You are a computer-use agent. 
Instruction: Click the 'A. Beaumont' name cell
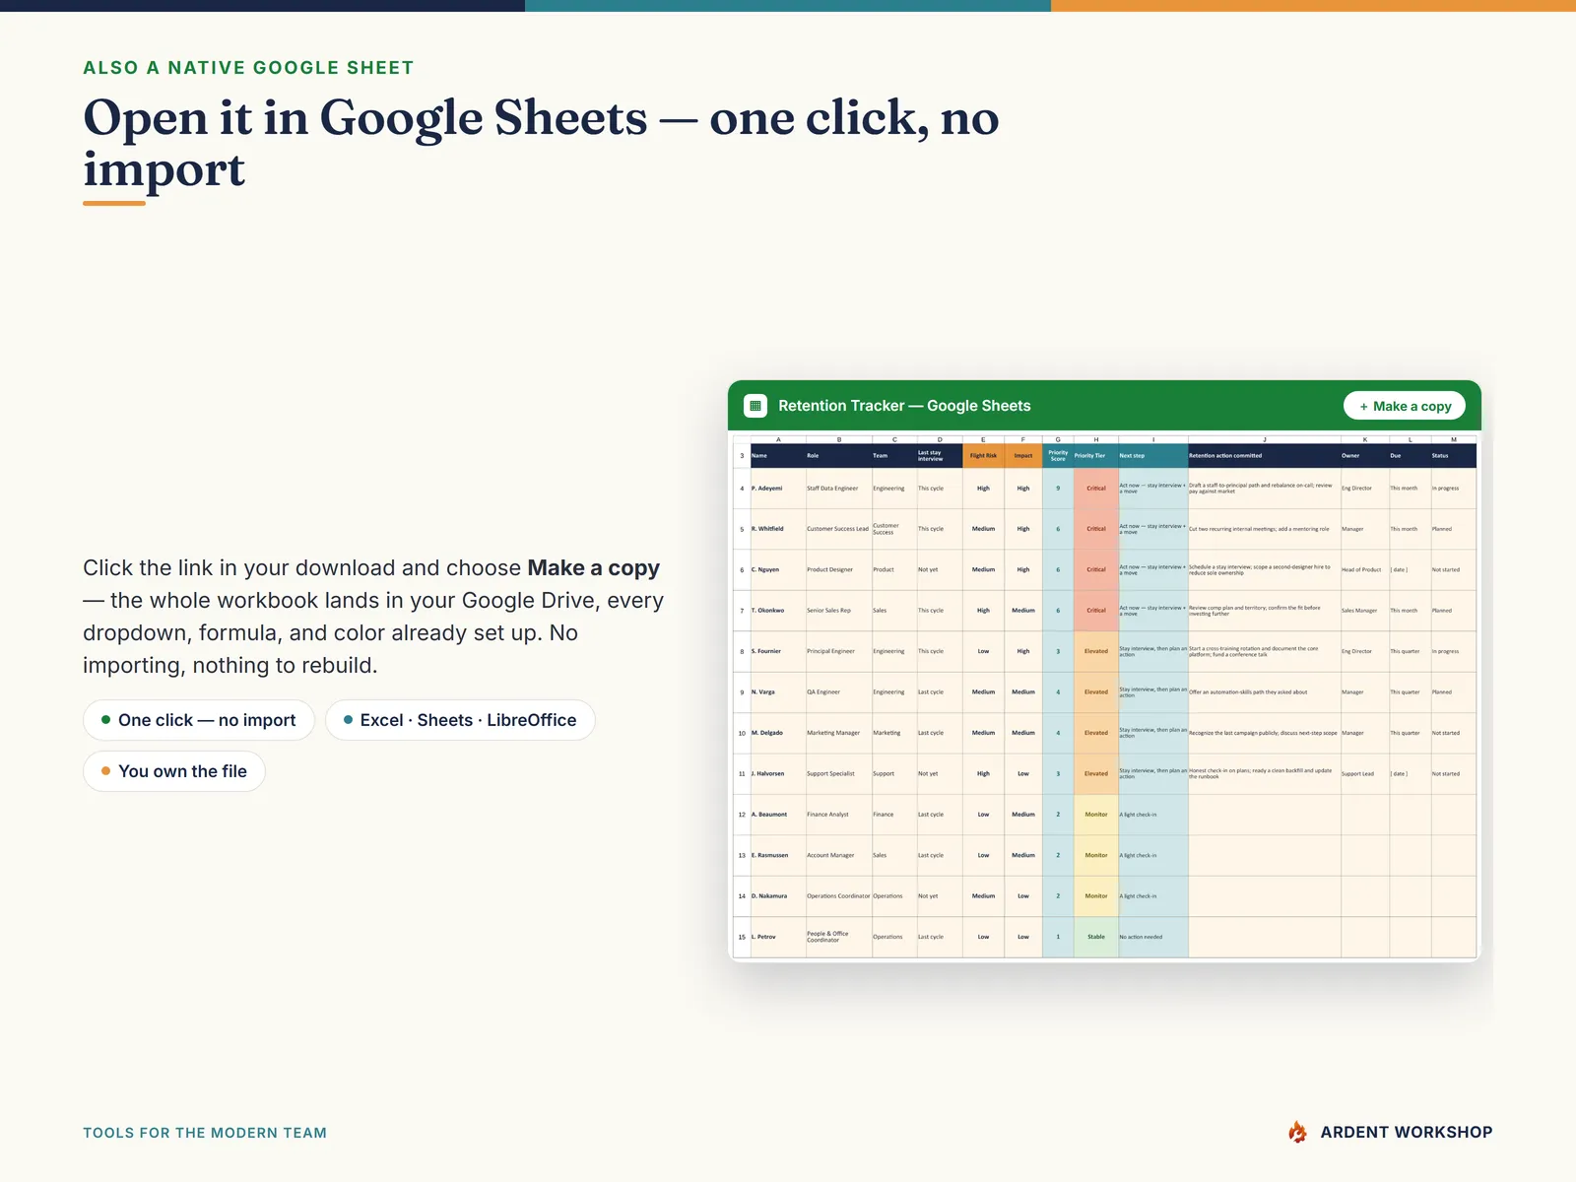777,815
